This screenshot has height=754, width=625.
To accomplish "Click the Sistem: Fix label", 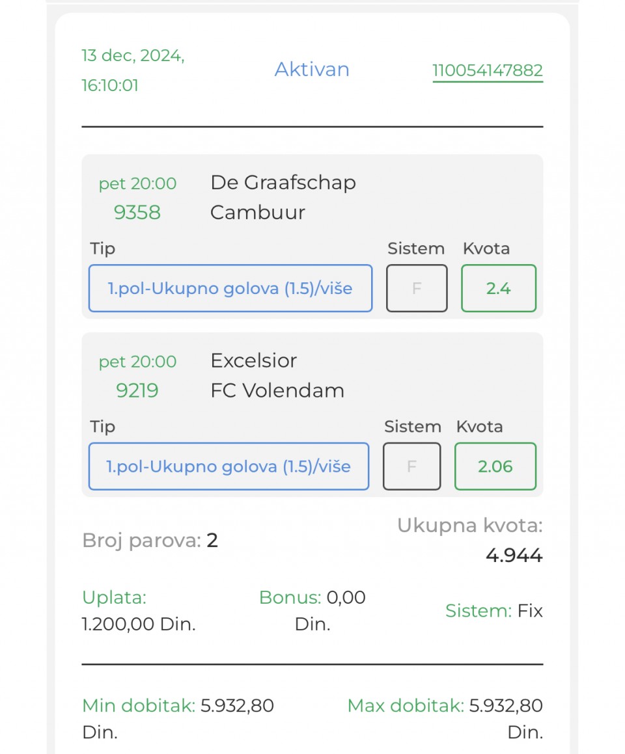I will [493, 611].
